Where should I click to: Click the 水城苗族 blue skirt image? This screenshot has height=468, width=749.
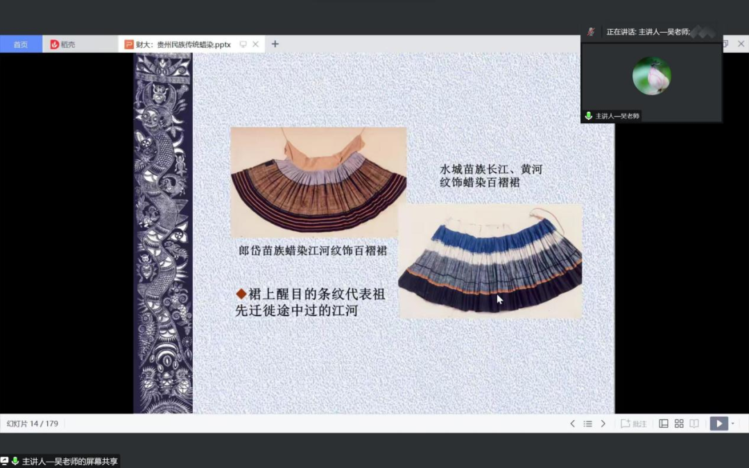490,261
